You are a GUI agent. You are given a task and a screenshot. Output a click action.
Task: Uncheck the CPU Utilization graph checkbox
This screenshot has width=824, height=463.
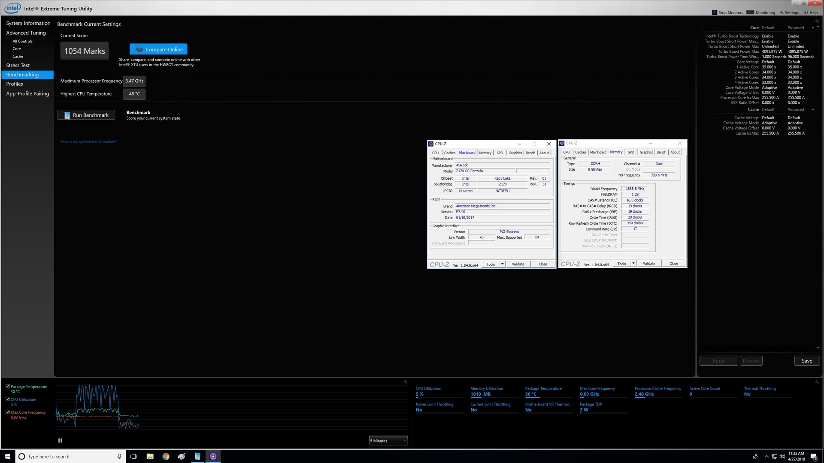point(8,399)
